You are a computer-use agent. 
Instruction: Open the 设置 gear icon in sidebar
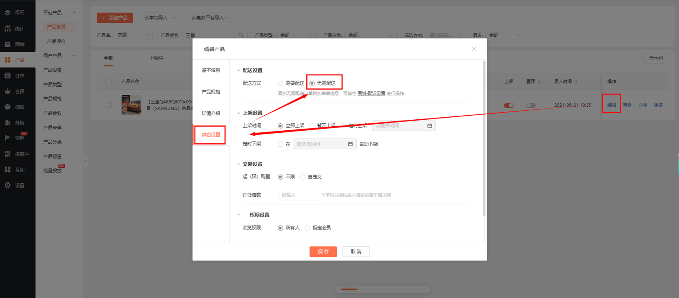pos(8,185)
